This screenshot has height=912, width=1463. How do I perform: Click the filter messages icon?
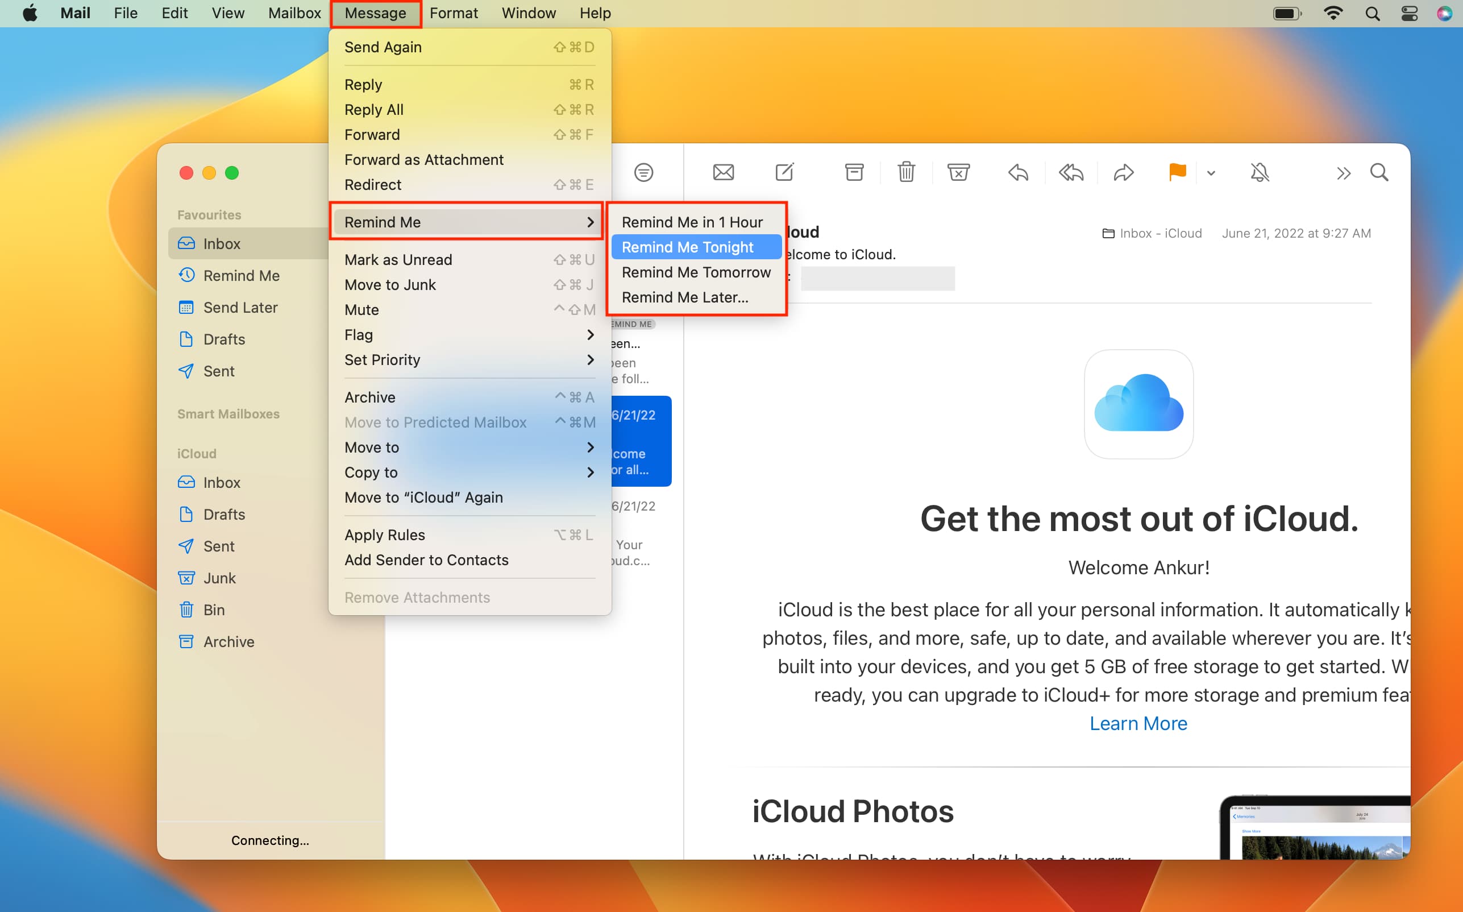(643, 173)
